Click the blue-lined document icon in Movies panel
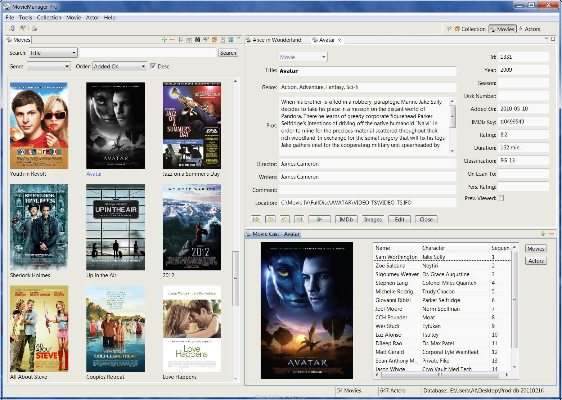This screenshot has width=562, height=400. 181,40
